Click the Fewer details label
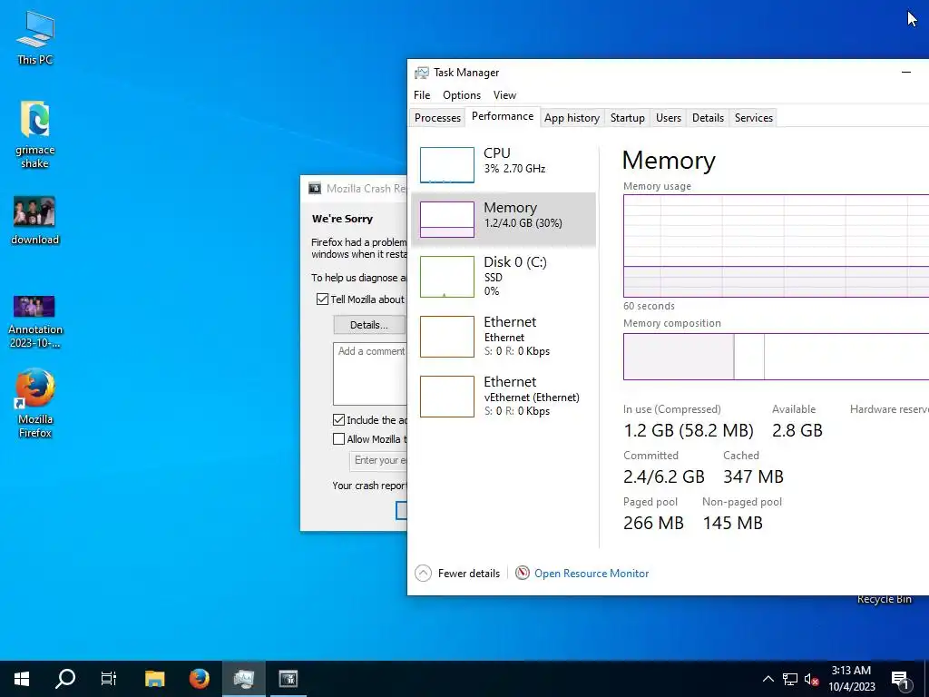 pos(469,574)
